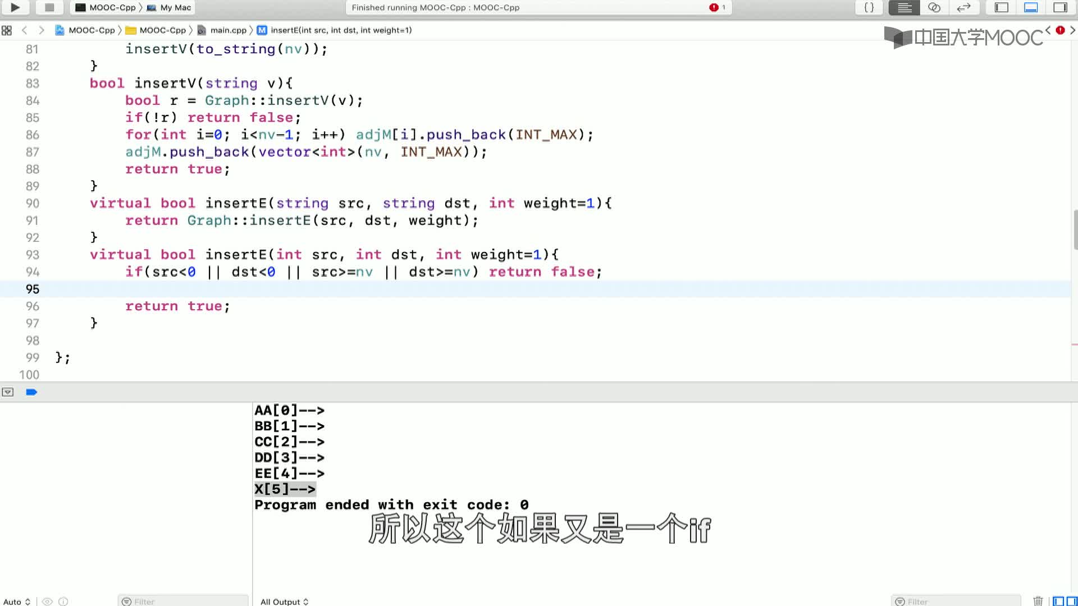
Task: Jump to previous issue arrow
Action: tap(1048, 30)
